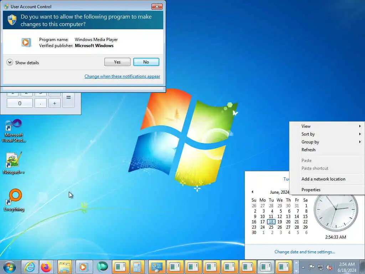Open Firefox from the taskbar
The width and height of the screenshot is (365, 274).
(x=46, y=267)
